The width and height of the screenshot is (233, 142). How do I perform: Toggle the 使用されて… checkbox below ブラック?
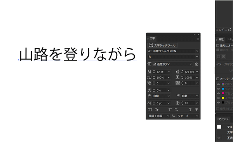click(218, 109)
